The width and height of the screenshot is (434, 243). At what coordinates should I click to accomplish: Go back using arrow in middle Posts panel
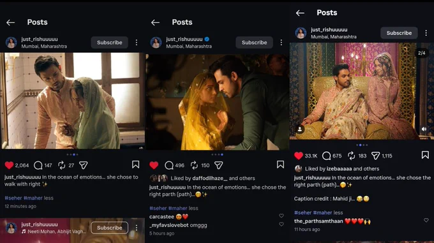pos(155,22)
